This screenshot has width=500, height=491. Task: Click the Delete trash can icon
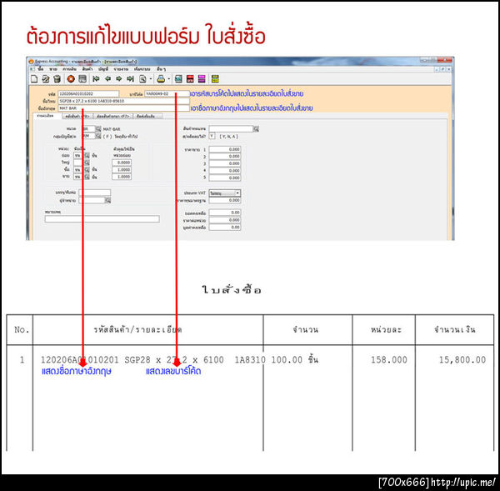[x=57, y=79]
